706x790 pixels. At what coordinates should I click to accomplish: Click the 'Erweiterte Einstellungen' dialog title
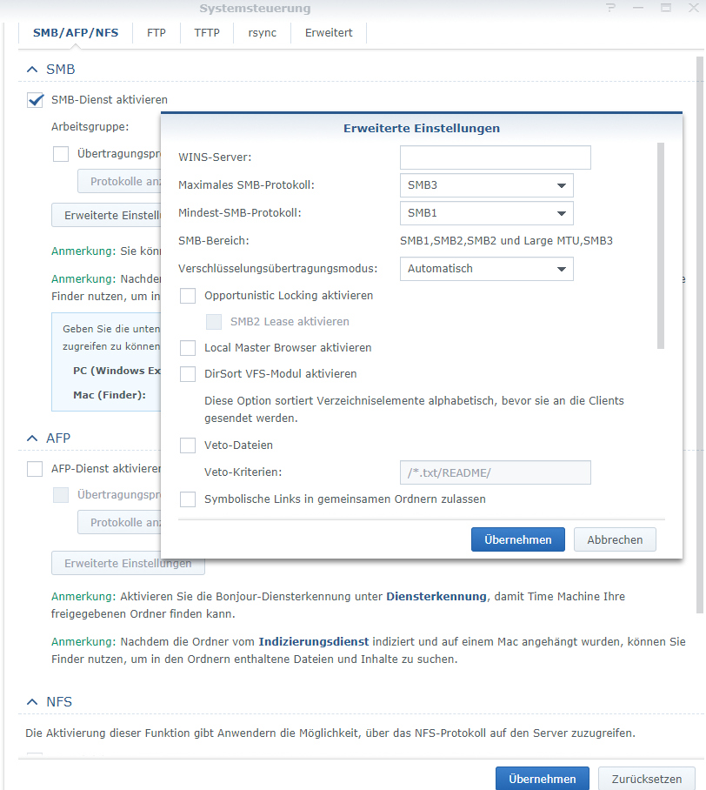[422, 129]
